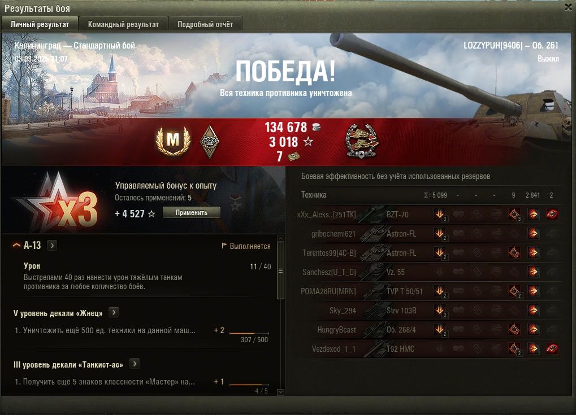Click the laurel wreath tank medal icon
The image size is (576, 415).
tap(362, 142)
